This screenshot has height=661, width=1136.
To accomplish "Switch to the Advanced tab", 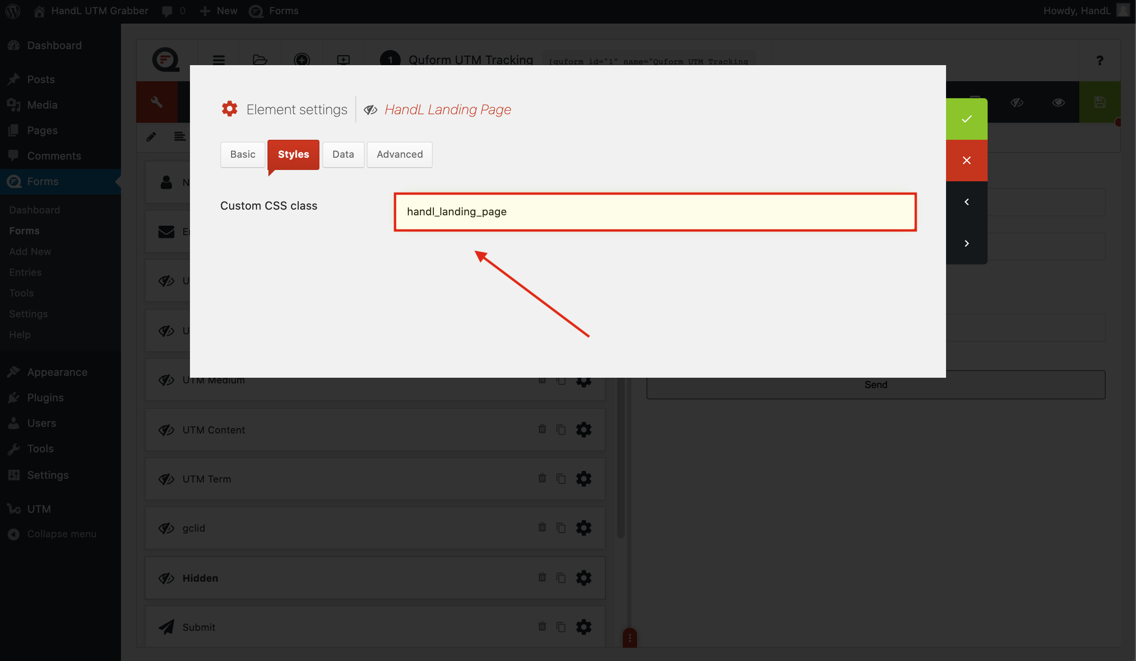I will pos(400,154).
